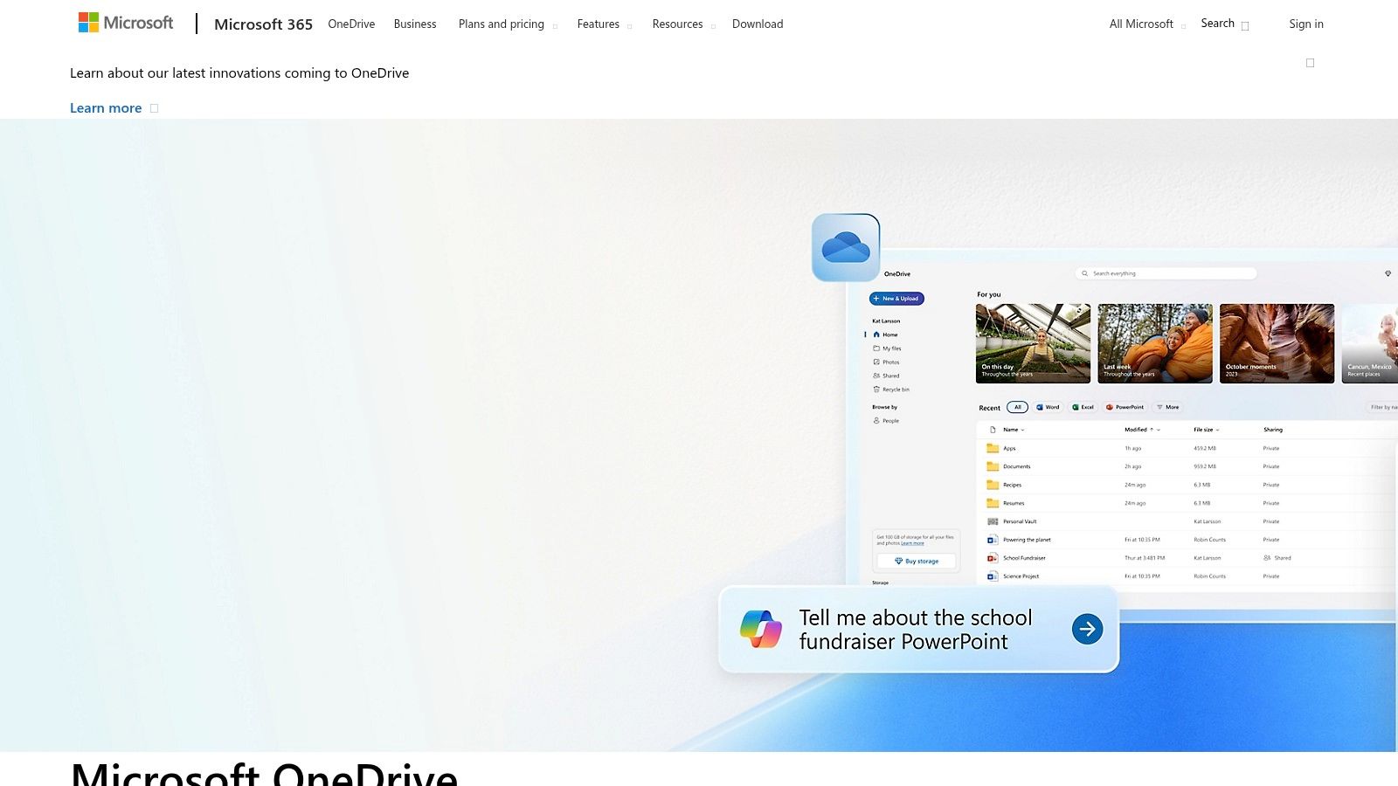1398x786 pixels.
Task: Click the premium diamond icon top right
Action: coord(1388,273)
